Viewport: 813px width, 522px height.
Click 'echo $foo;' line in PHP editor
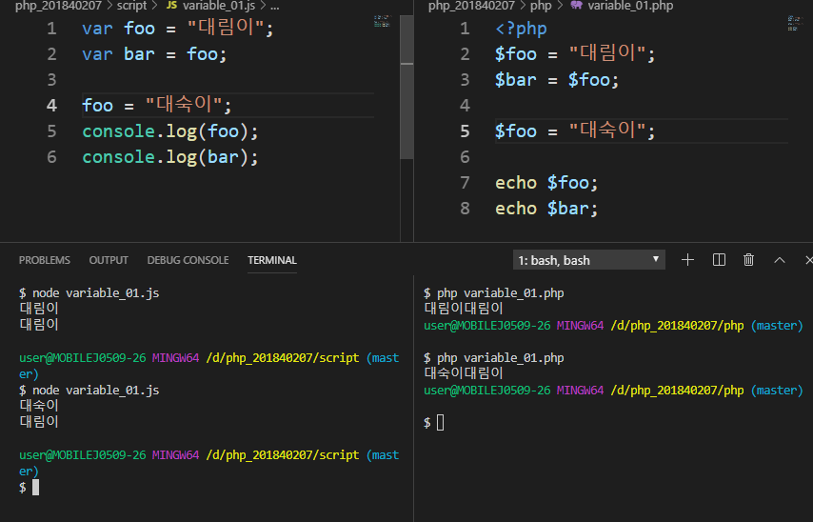pyautogui.click(x=546, y=183)
